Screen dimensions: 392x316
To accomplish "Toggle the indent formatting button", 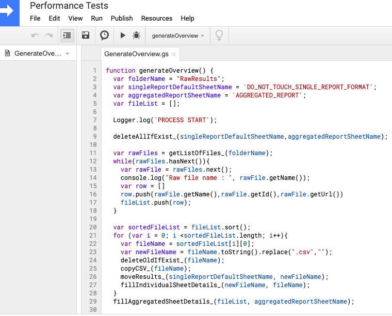I will 67,36.
